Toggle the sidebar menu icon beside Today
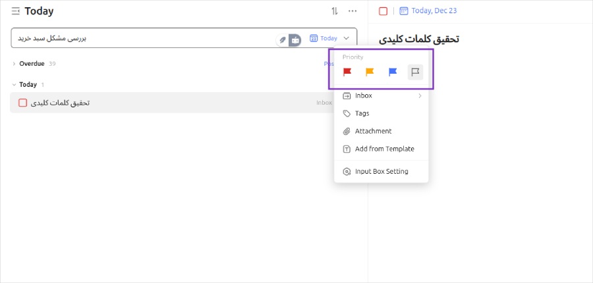 coord(16,11)
